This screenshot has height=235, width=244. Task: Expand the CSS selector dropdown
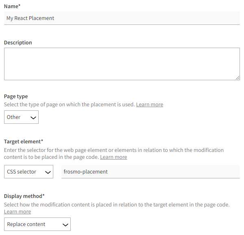pos(28,172)
